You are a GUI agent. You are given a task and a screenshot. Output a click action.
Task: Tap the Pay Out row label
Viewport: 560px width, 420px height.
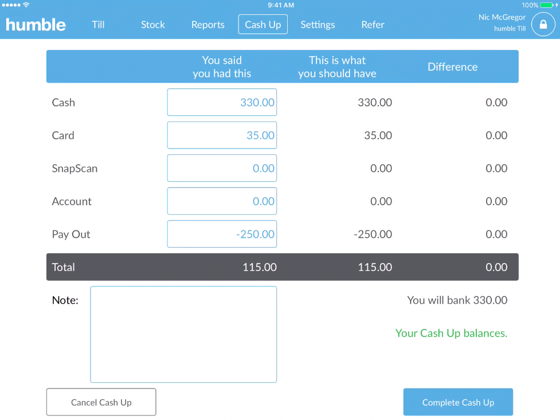tap(71, 234)
